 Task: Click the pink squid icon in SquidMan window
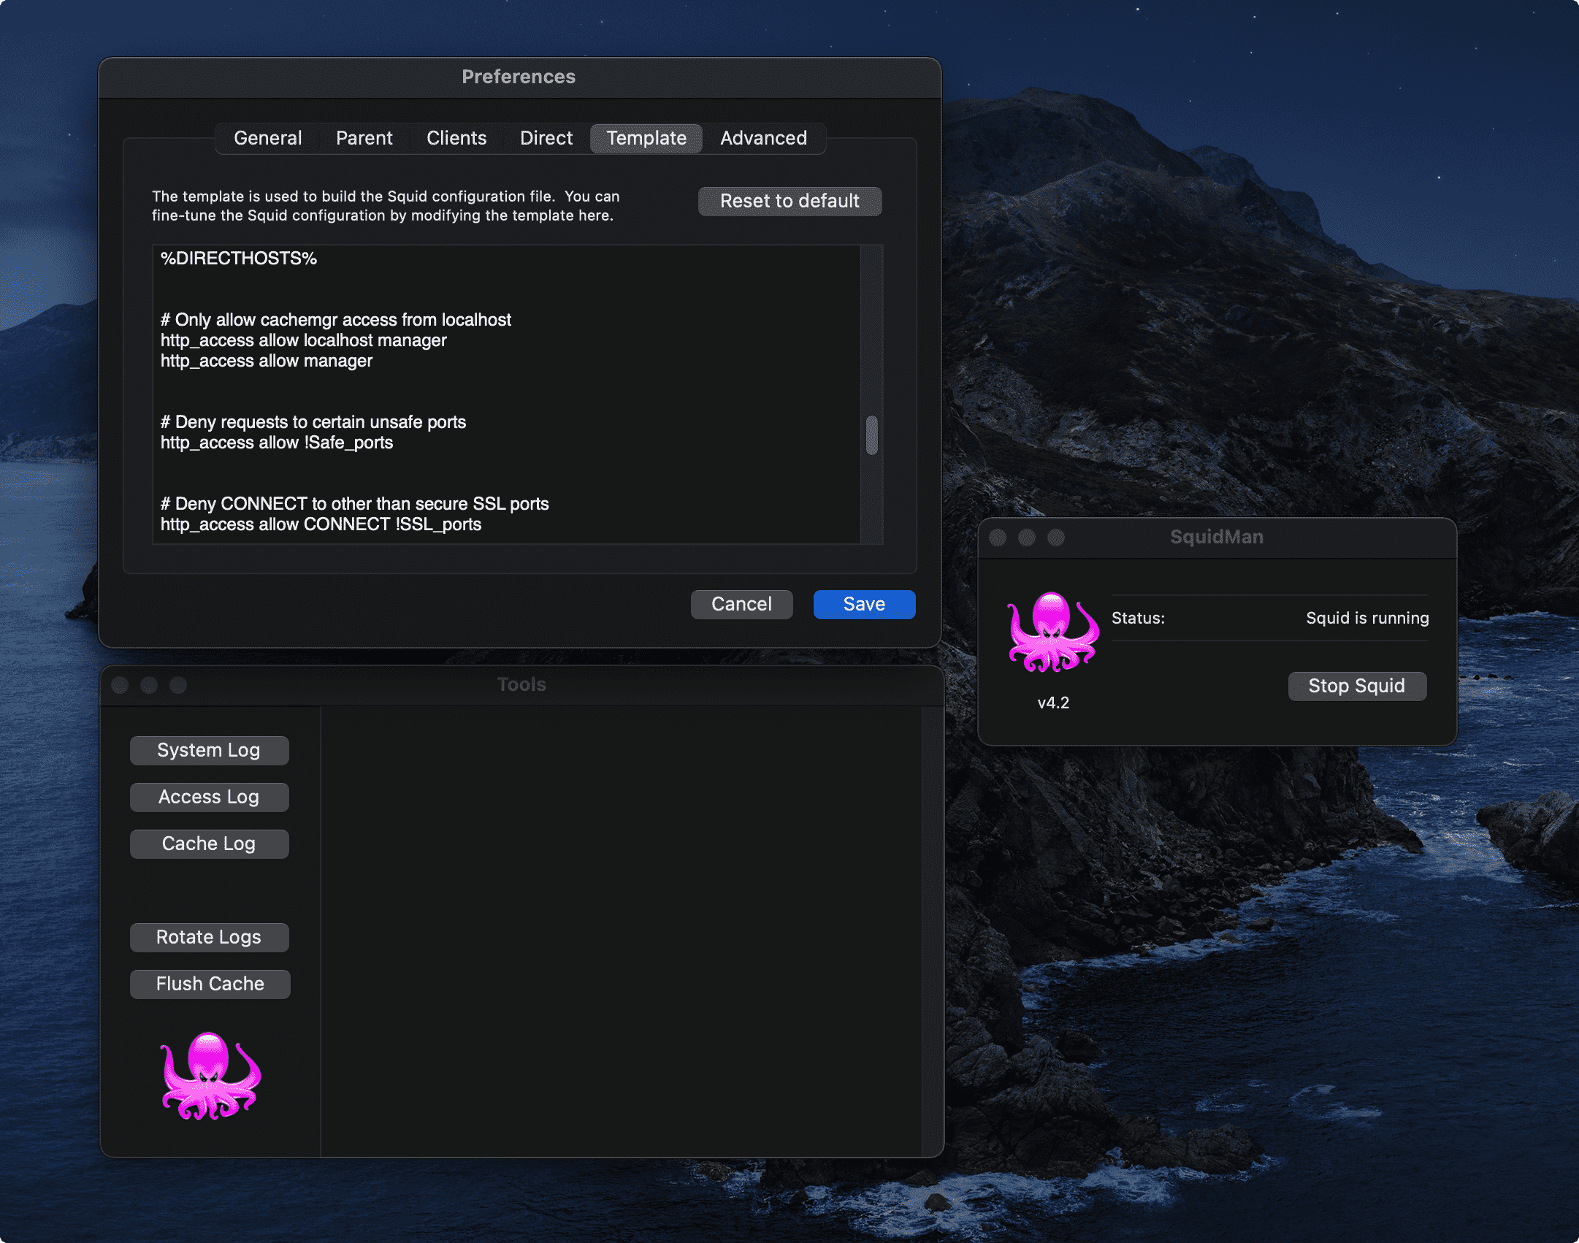tap(1052, 632)
